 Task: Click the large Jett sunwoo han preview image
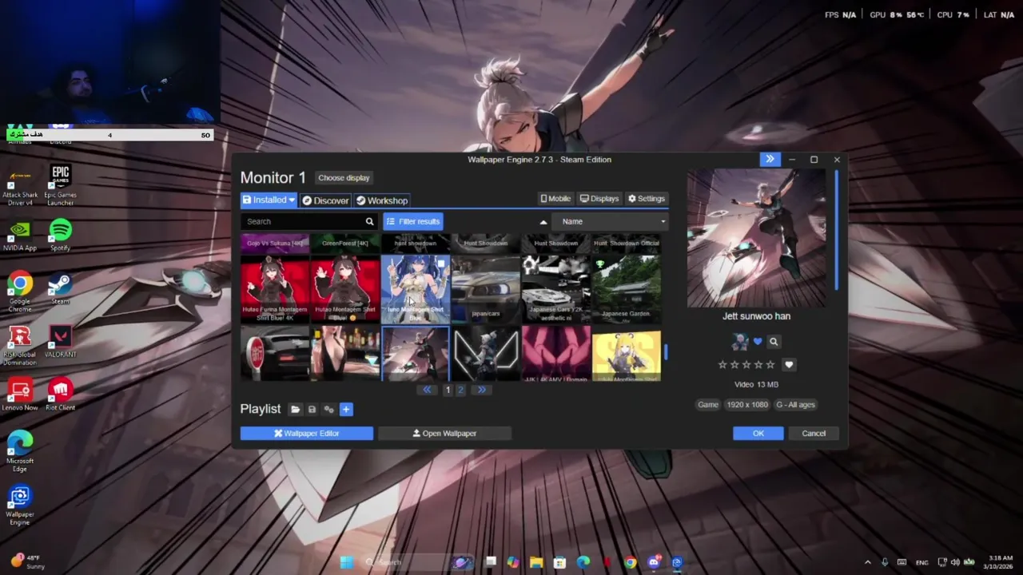[757, 238]
